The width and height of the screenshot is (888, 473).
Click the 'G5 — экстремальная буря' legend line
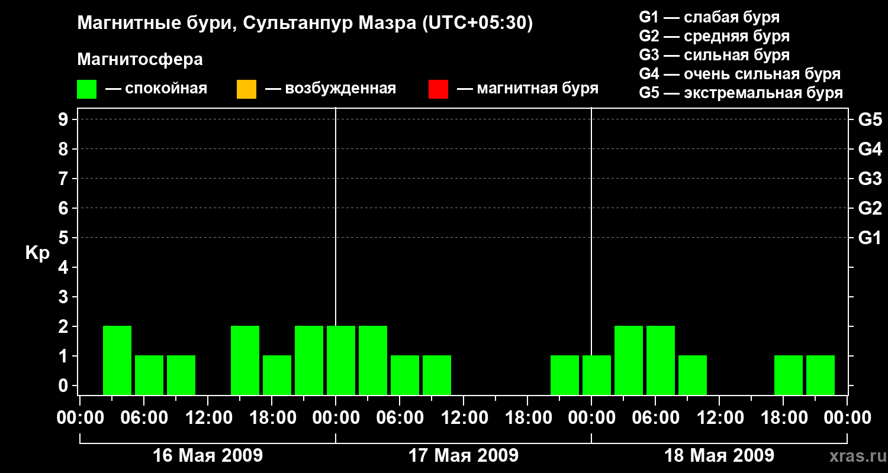[741, 93]
